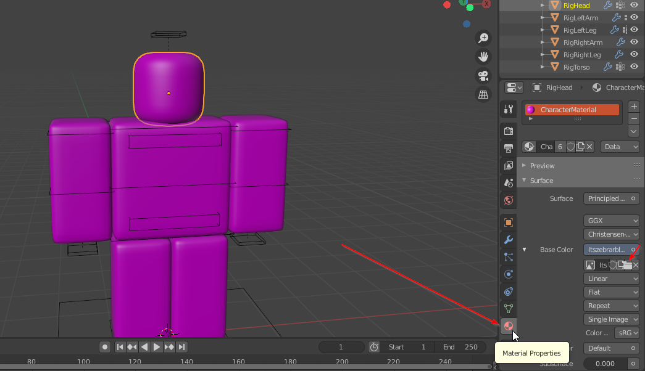
Task: Add a new material slot
Action: point(633,107)
